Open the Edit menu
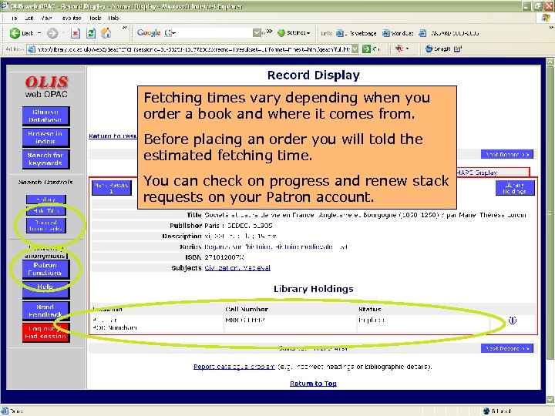This screenshot has height=416, width=555. click(29, 18)
